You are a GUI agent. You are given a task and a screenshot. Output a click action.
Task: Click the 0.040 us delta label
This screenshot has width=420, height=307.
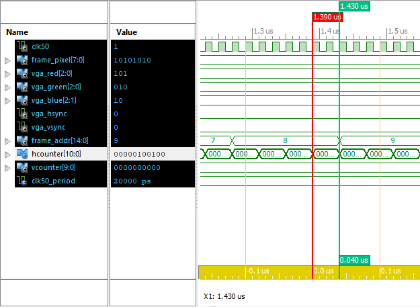[354, 260]
